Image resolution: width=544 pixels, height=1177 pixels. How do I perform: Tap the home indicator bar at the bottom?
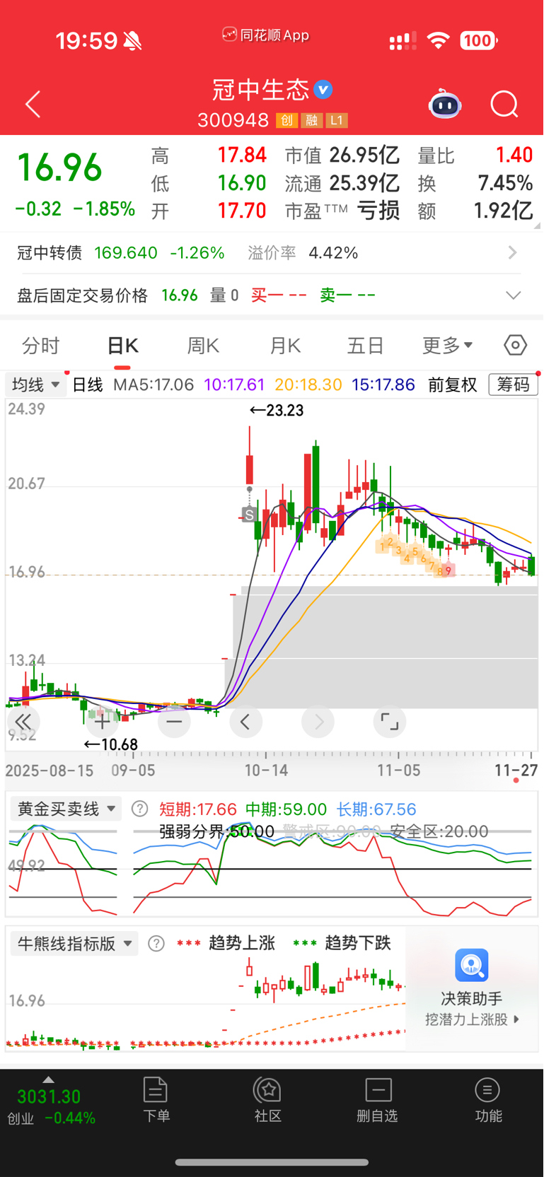(272, 1162)
